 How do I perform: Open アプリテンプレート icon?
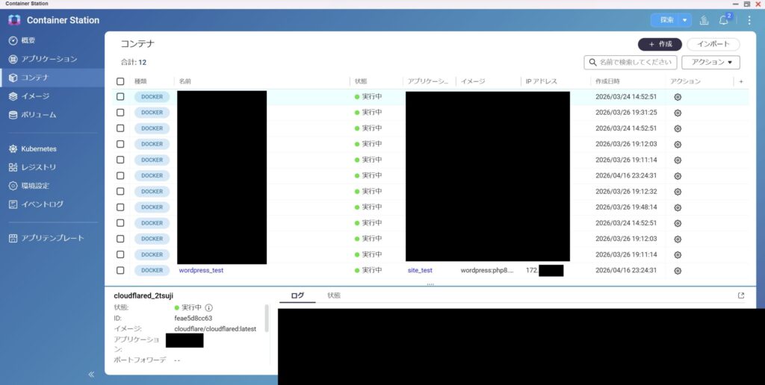(13, 238)
